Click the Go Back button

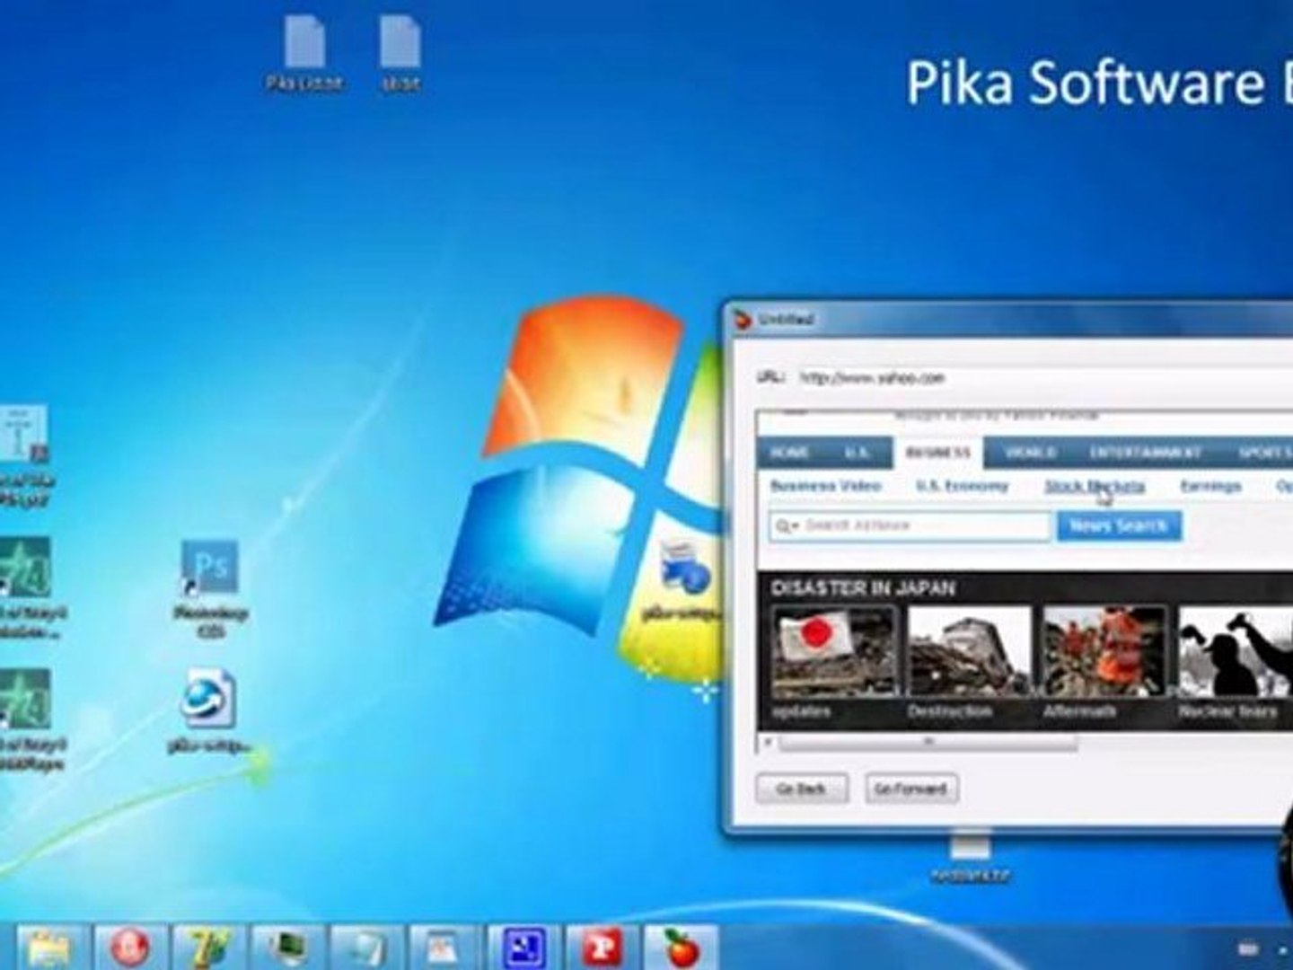(x=801, y=789)
